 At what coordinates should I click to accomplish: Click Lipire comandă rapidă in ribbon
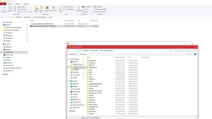(25, 12)
